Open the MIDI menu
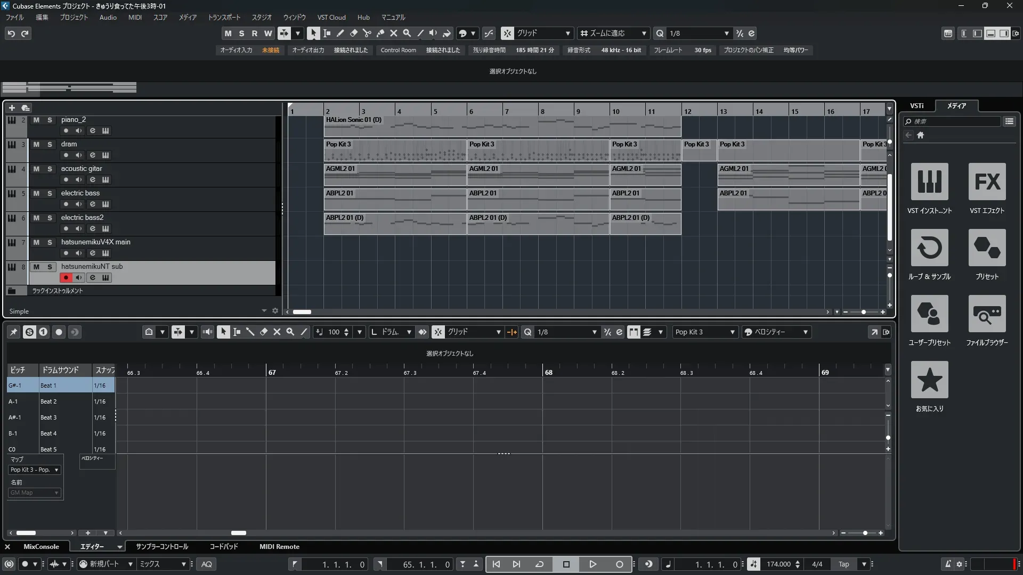The height and width of the screenshot is (575, 1023). click(x=135, y=17)
